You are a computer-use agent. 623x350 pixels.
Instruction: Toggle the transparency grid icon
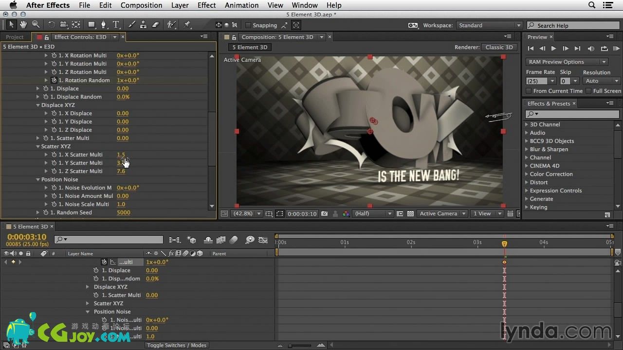(x=410, y=213)
